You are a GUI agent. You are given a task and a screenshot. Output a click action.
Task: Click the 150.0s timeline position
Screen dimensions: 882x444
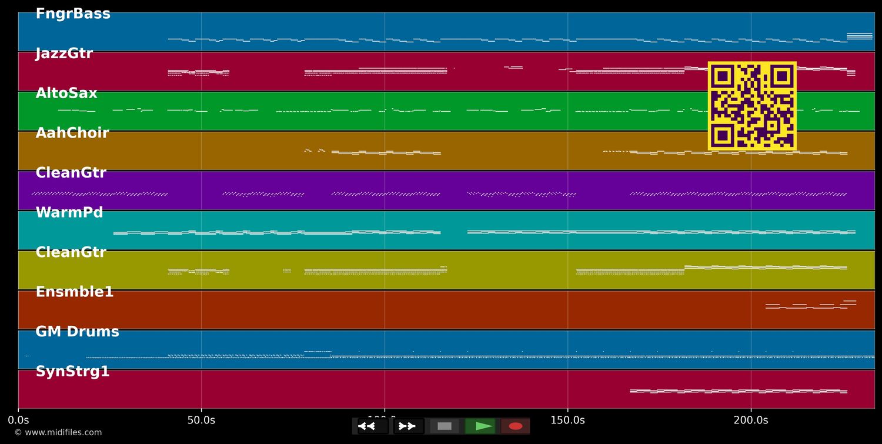(x=567, y=420)
